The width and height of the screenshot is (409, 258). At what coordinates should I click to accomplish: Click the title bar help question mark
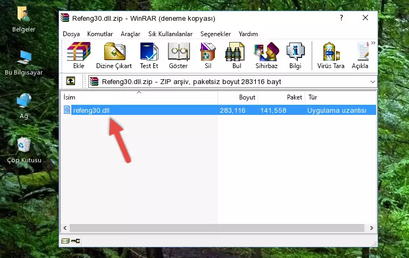[x=341, y=18]
